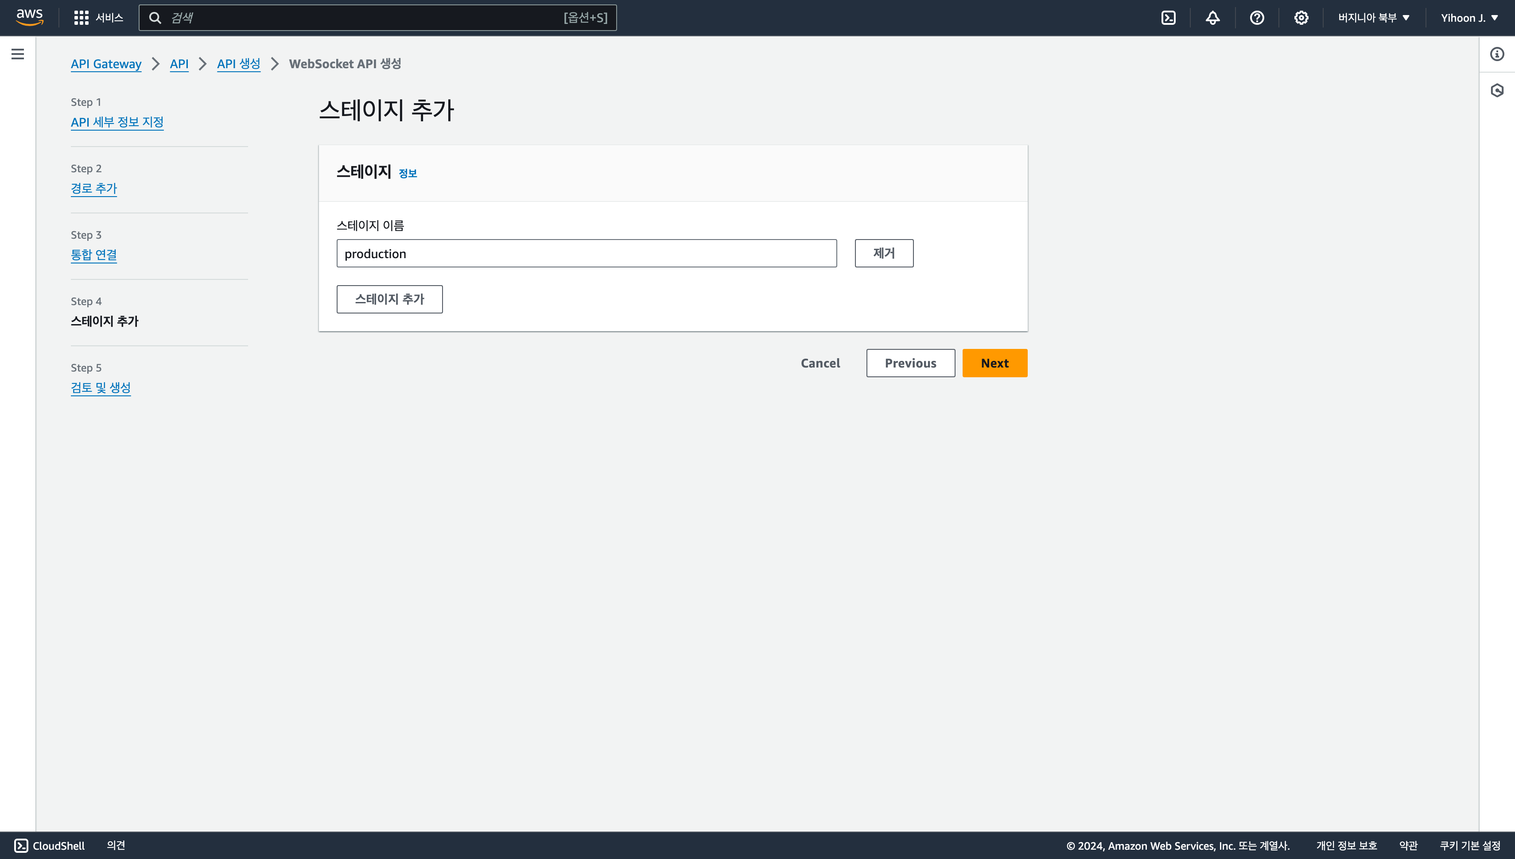Click the Previous button
The width and height of the screenshot is (1515, 859).
pyautogui.click(x=910, y=363)
